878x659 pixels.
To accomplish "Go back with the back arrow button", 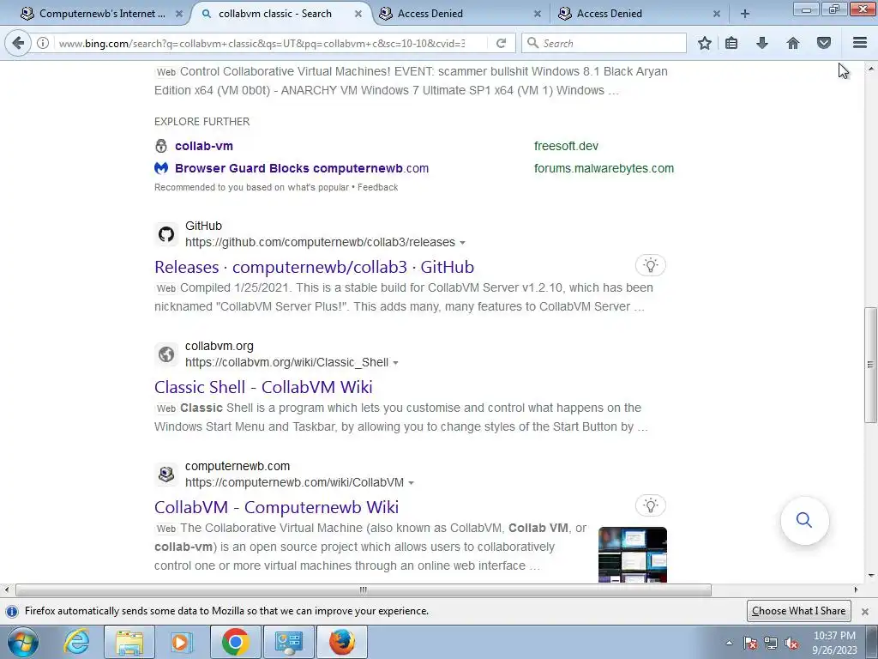I will point(18,43).
